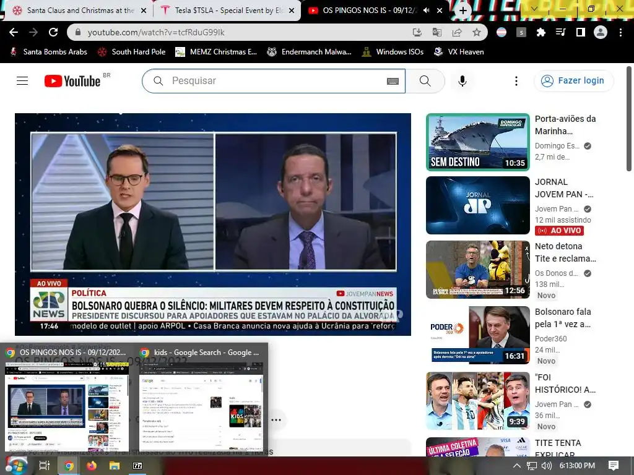Open Santa Bombs Arabs bookmark

click(48, 52)
